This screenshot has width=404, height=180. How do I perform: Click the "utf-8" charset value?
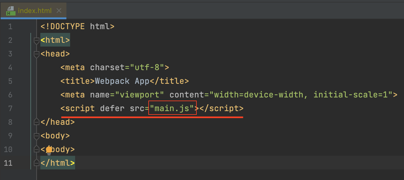(147, 67)
